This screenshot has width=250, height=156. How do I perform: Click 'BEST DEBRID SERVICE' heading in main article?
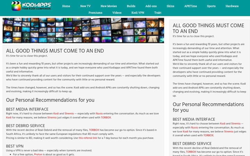tap(25, 125)
